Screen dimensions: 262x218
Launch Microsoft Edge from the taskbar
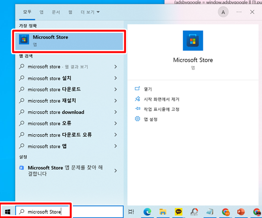tap(147, 212)
